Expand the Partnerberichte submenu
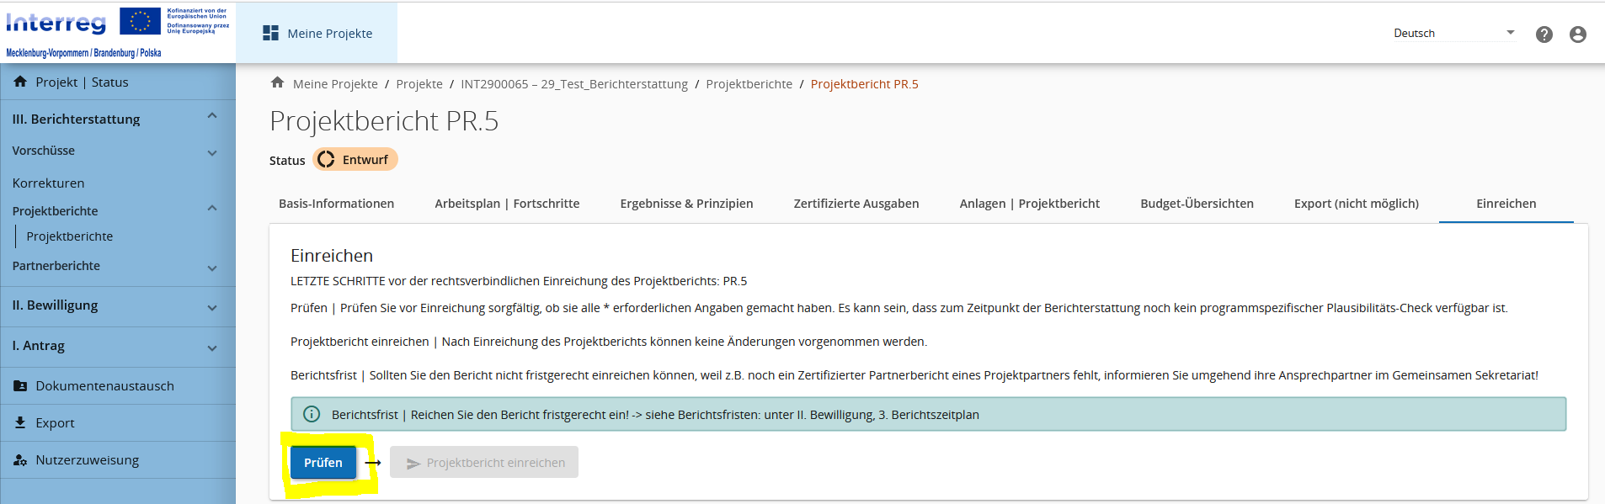This screenshot has height=504, width=1605. (x=212, y=268)
